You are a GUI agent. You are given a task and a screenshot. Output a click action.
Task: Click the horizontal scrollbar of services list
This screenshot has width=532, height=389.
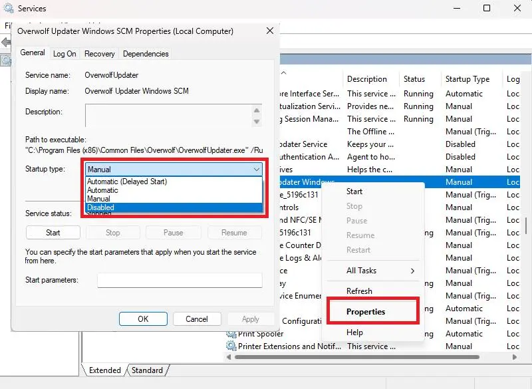[x=357, y=357]
